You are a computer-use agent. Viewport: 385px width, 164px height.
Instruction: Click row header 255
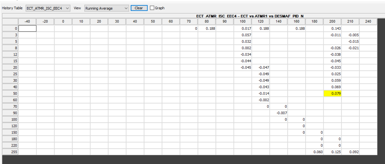pos(10,152)
